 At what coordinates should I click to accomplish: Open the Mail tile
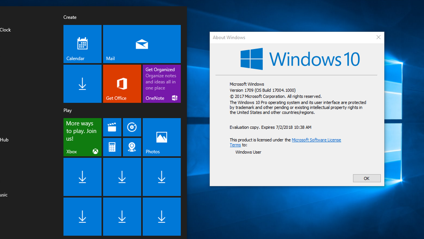[142, 44]
